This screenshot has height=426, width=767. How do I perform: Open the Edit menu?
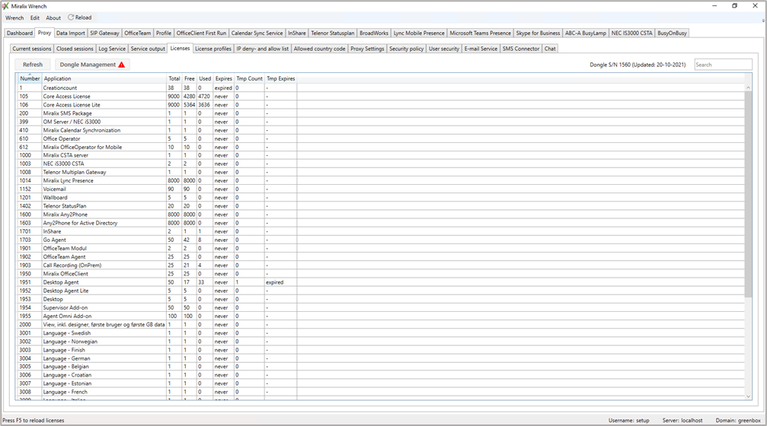35,17
